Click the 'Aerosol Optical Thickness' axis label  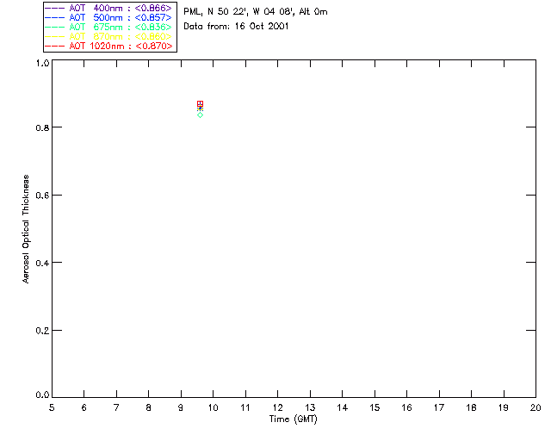[27, 229]
